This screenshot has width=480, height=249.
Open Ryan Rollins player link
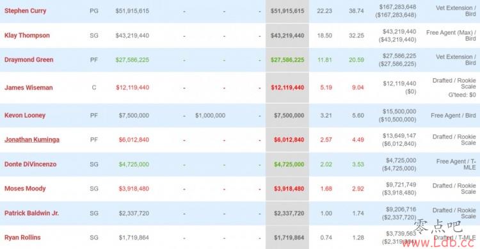(x=22, y=237)
